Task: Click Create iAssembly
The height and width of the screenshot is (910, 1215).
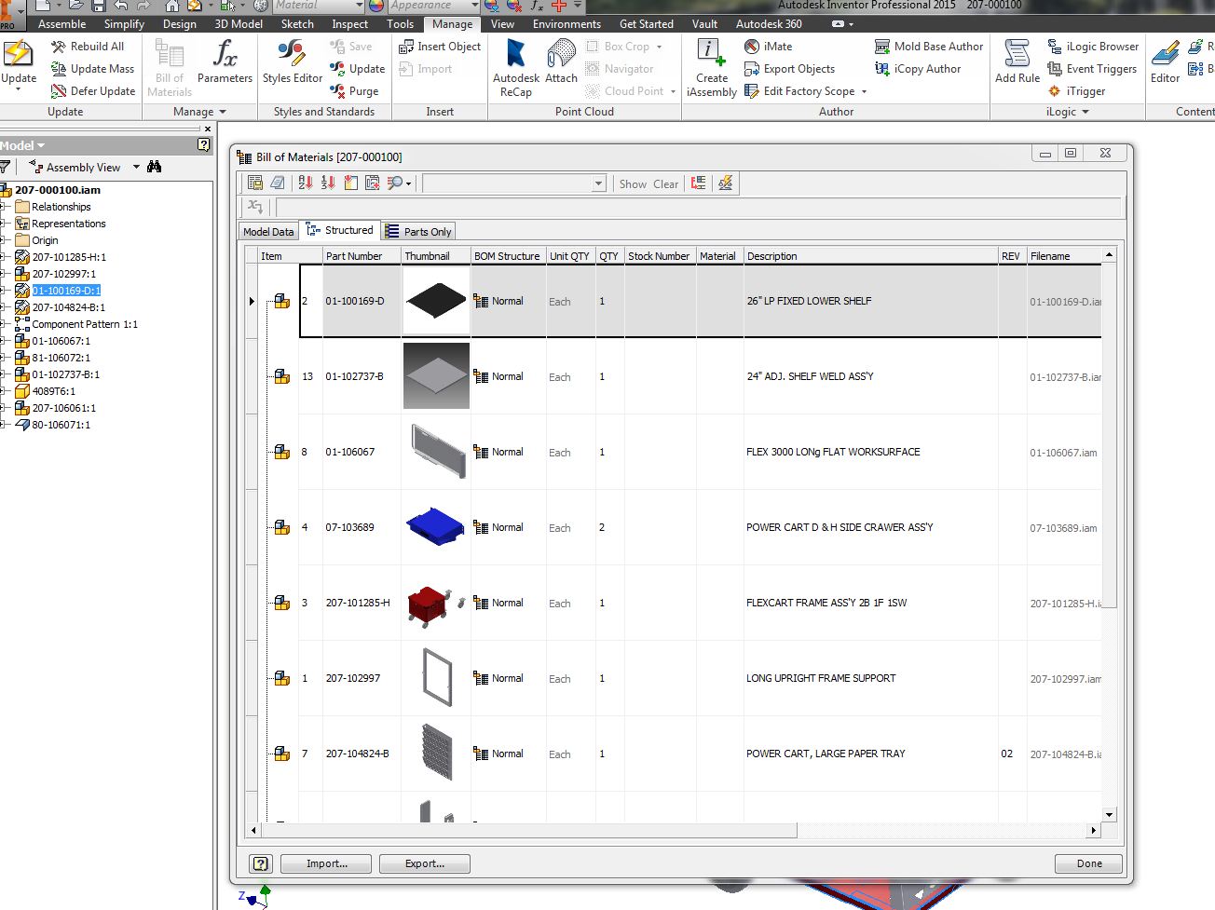Action: point(711,67)
